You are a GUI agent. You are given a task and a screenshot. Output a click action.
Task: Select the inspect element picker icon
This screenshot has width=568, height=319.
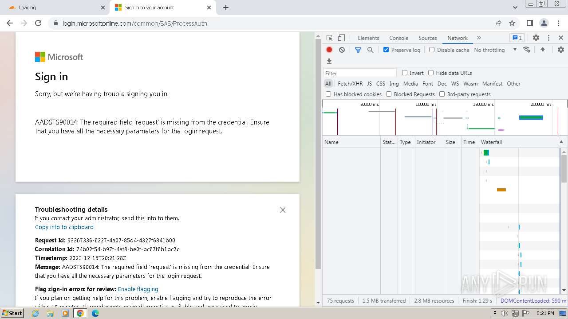pyautogui.click(x=329, y=38)
